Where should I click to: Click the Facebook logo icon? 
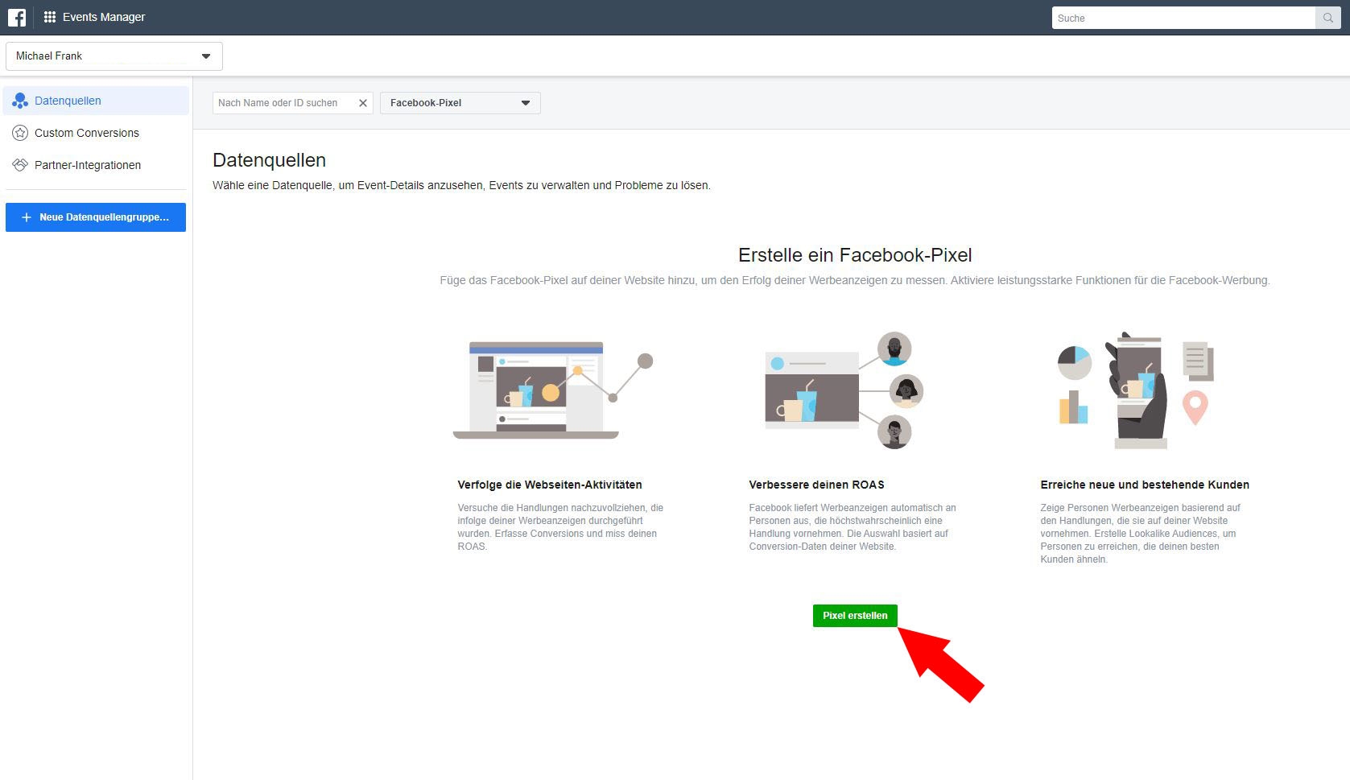point(17,17)
